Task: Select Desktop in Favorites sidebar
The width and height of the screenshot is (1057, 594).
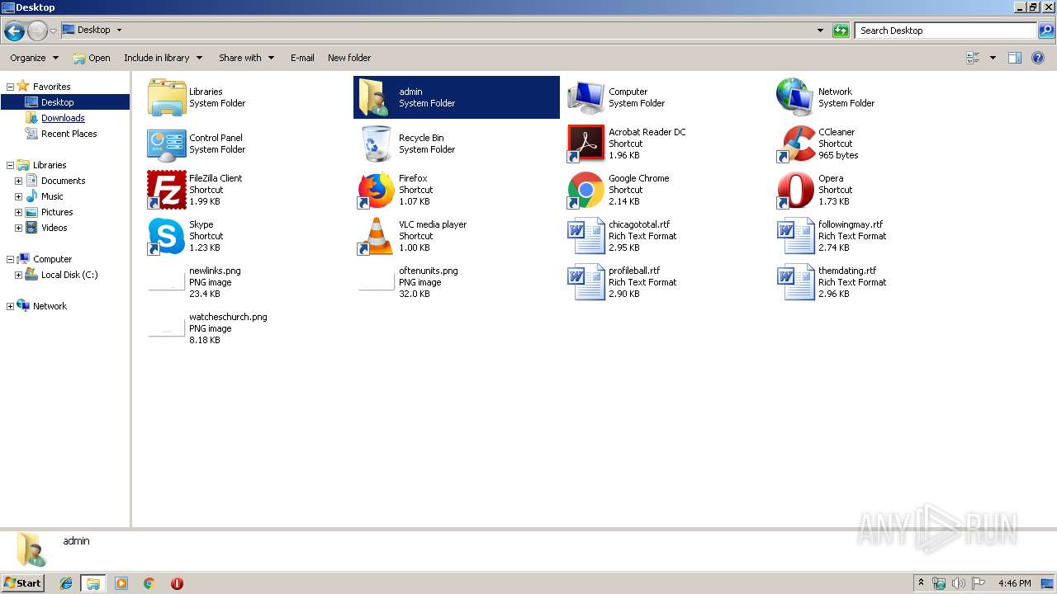Action: pyautogui.click(x=65, y=102)
